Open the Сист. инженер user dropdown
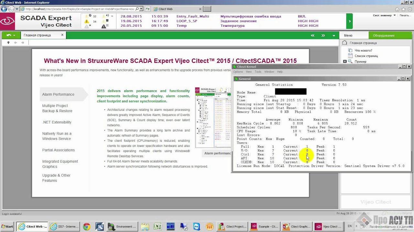Image resolution: width=414 pixels, height=232 pixels. [x=384, y=15]
